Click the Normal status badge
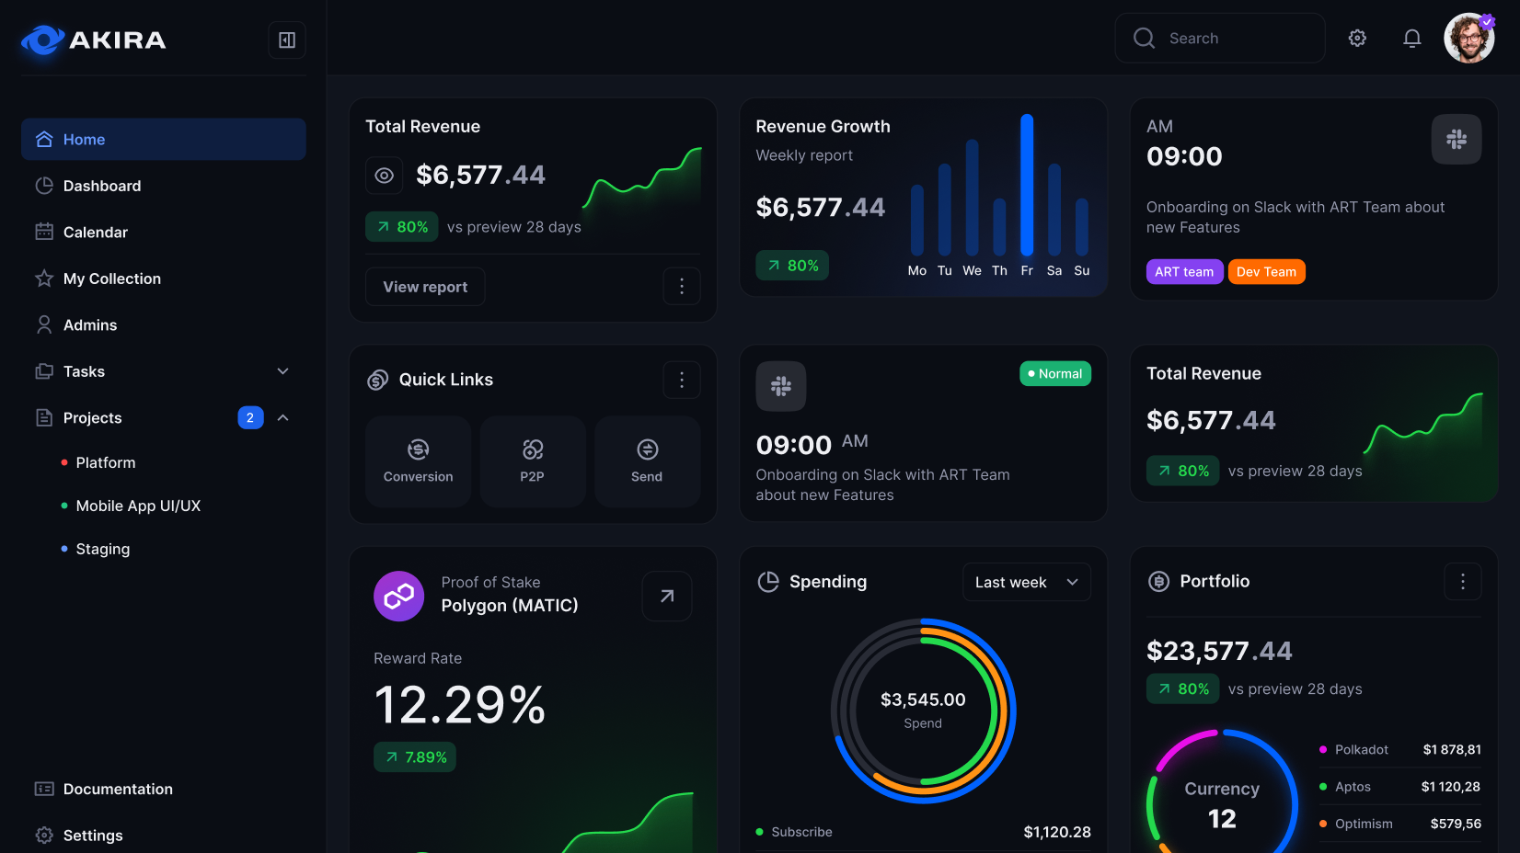Viewport: 1520px width, 853px height. pyautogui.click(x=1055, y=374)
